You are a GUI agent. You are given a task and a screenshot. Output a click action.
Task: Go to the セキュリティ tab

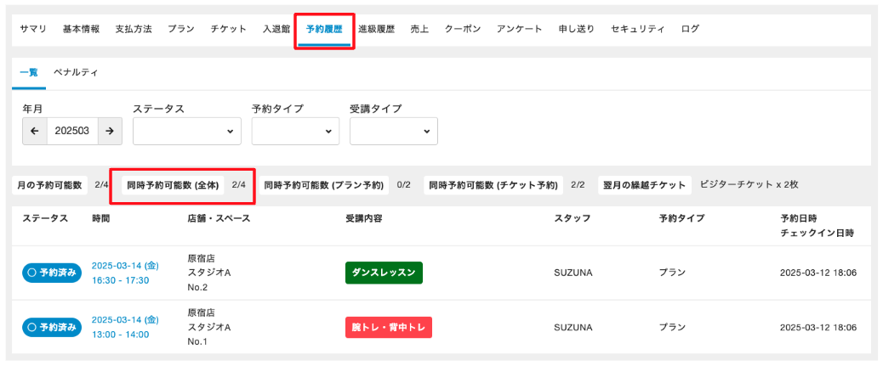[637, 29]
